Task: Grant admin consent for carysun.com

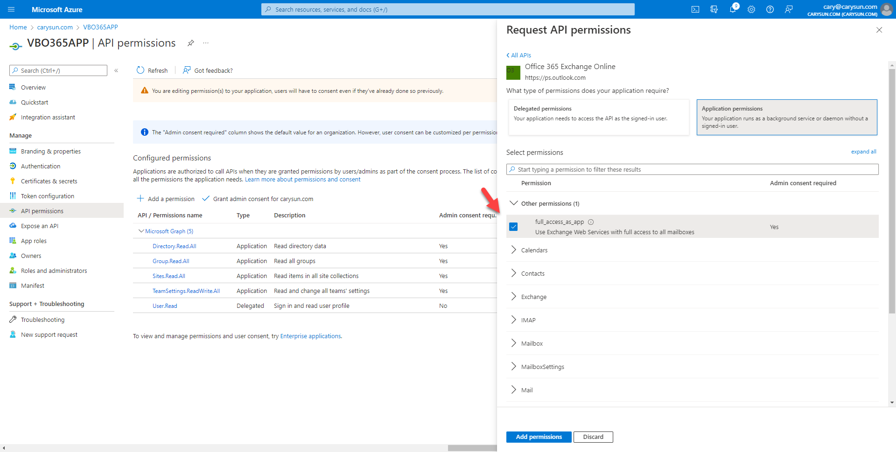Action: click(258, 199)
